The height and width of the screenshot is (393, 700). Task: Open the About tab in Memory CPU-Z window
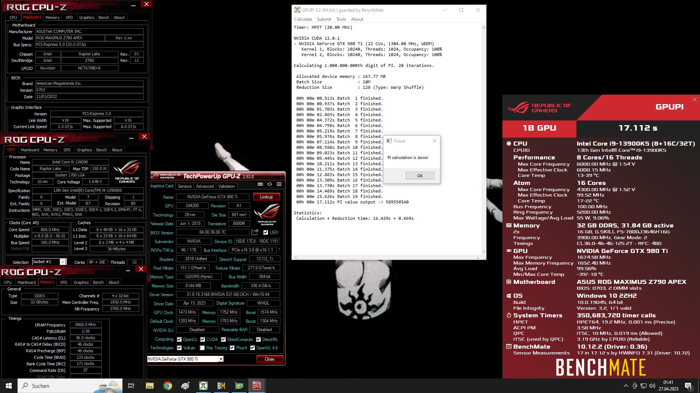point(114,282)
